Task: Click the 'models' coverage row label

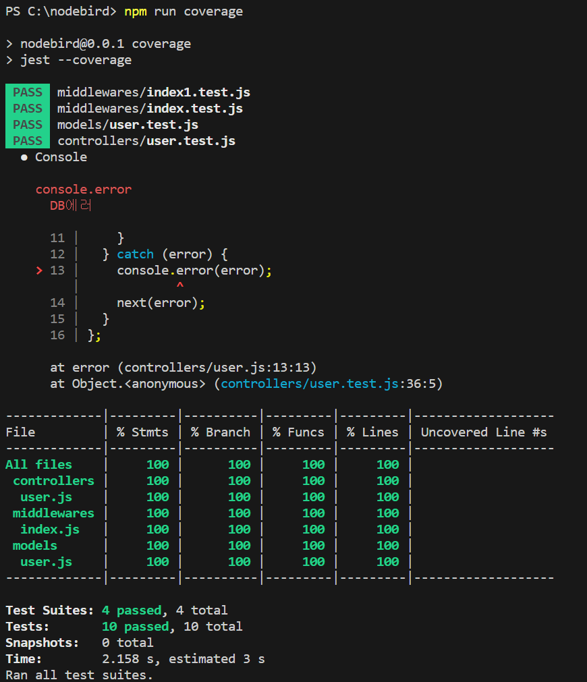Action: 35,546
